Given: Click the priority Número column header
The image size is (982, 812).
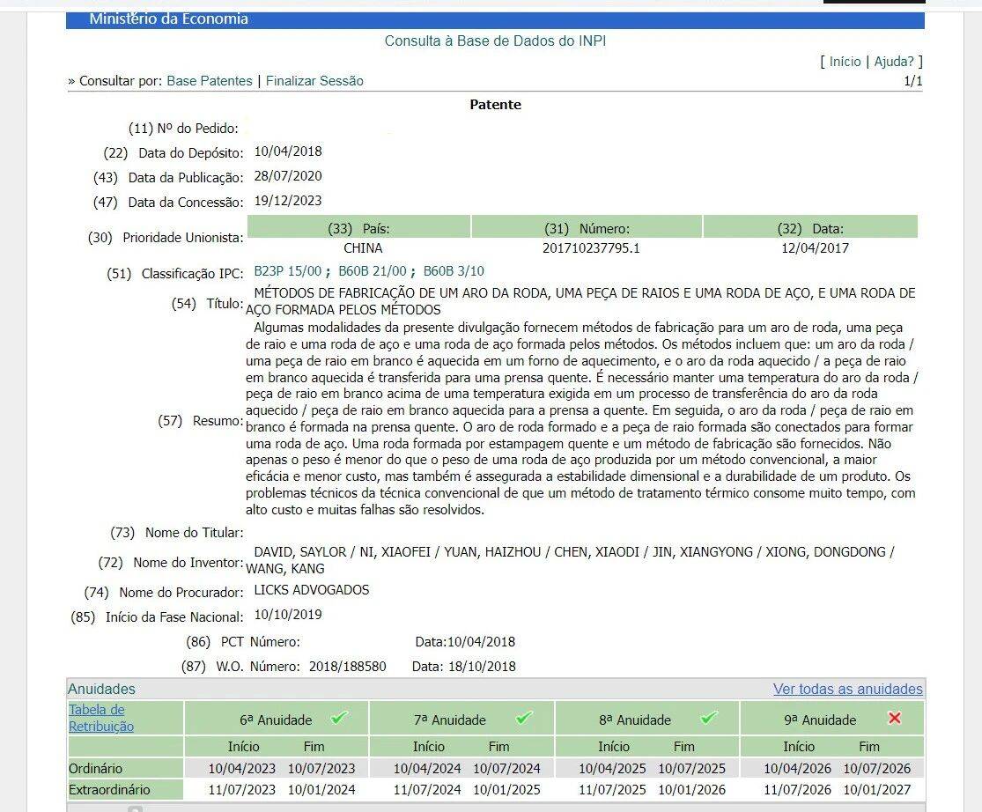Looking at the screenshot, I should [x=587, y=228].
